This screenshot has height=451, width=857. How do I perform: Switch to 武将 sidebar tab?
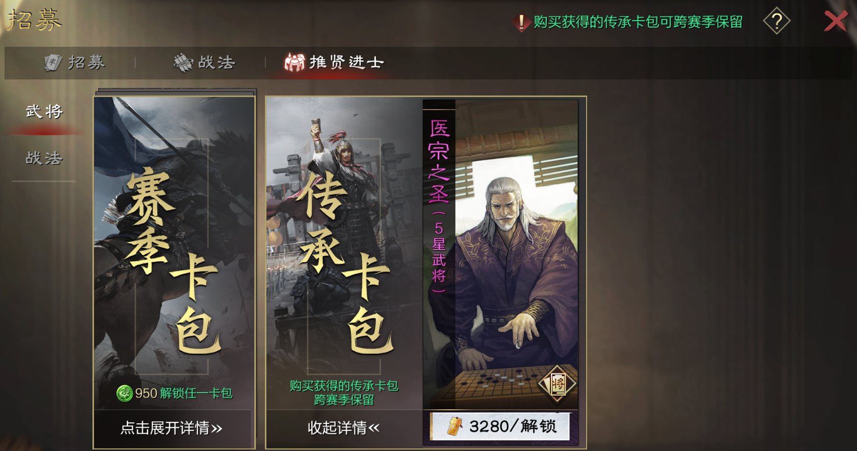pos(44,112)
